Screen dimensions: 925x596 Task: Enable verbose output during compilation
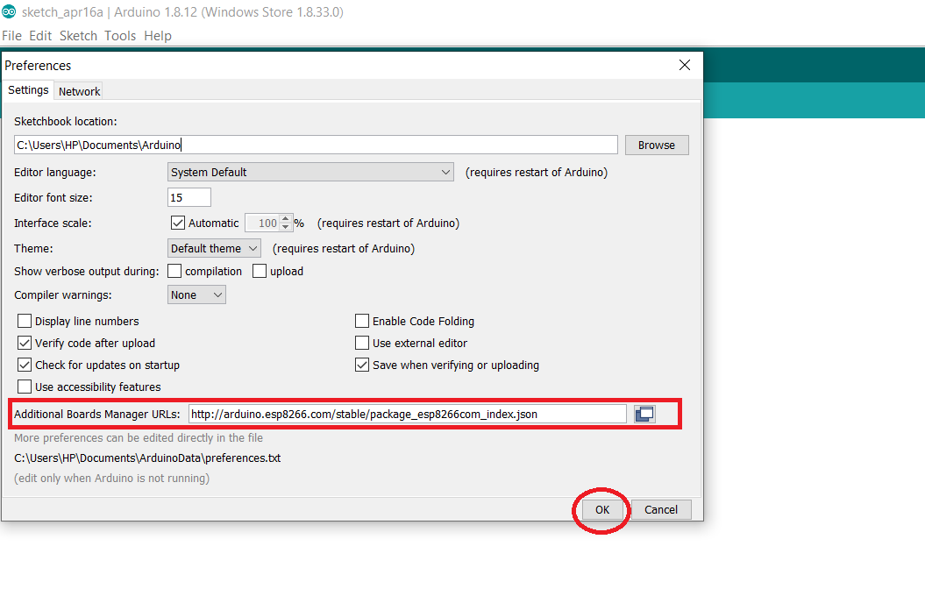[x=174, y=271]
